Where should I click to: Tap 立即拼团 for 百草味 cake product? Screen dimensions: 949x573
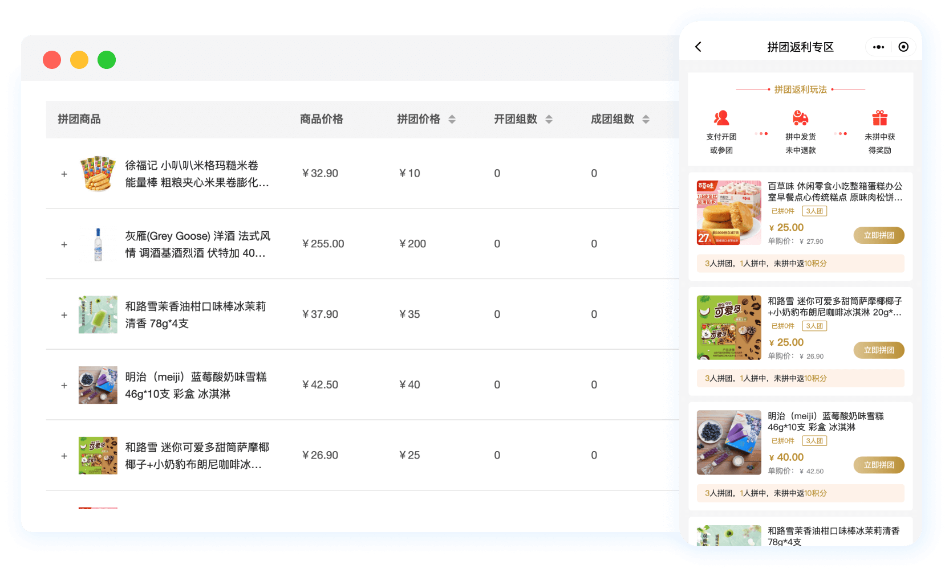click(878, 235)
